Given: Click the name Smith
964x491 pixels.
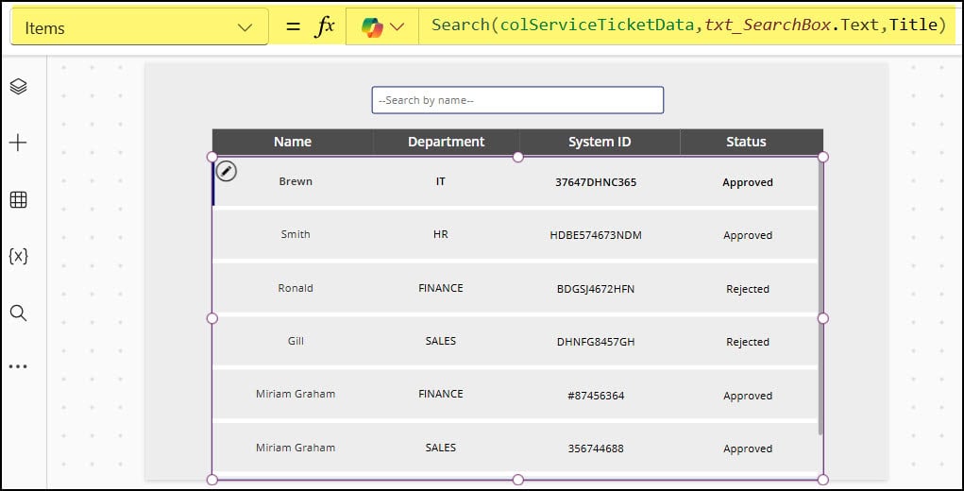Looking at the screenshot, I should click(296, 234).
